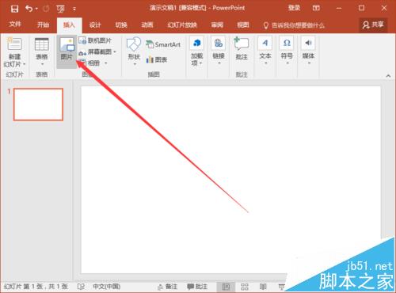Screen dimensions: 396x293
Task: Select slide 1 thumbnail
Action: click(x=38, y=105)
